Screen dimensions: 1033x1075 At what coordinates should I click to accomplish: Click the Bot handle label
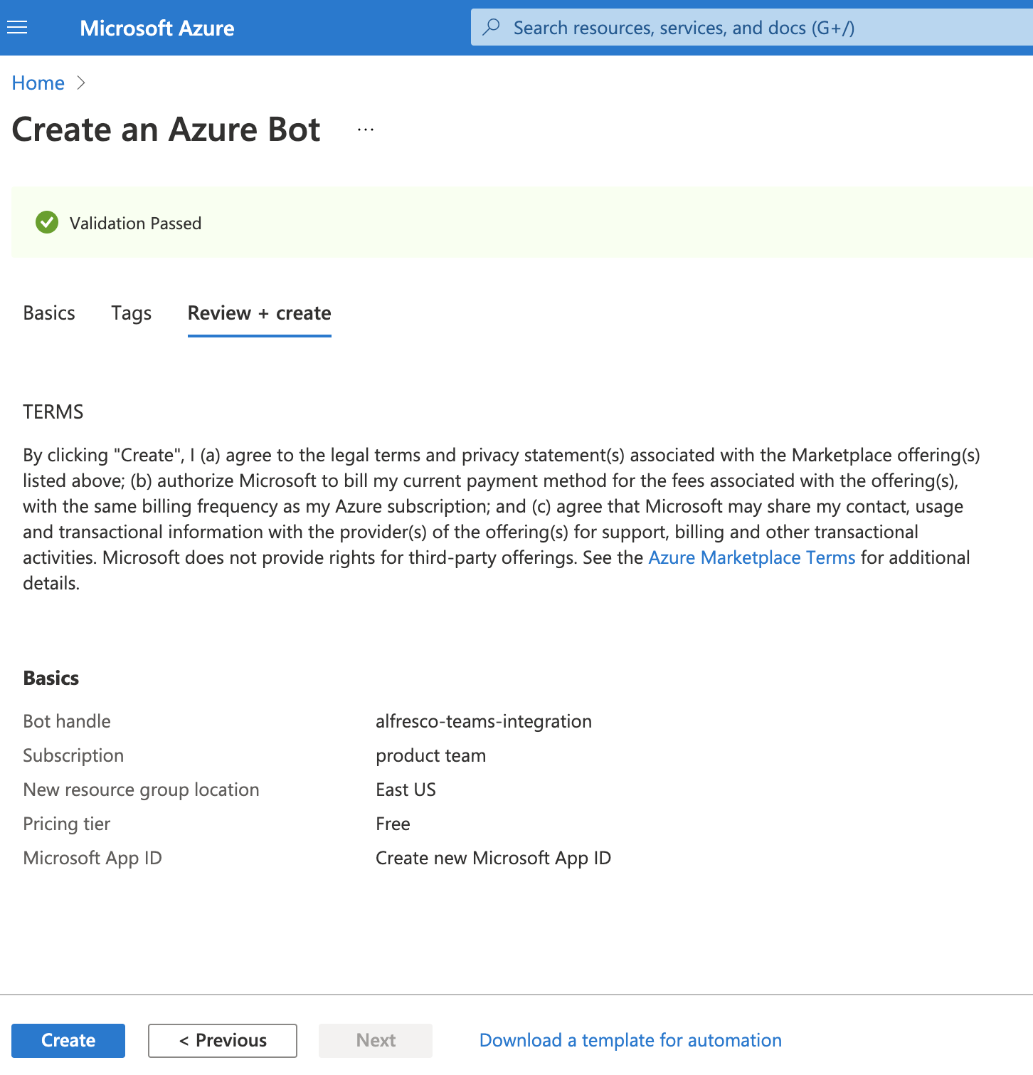tap(67, 721)
